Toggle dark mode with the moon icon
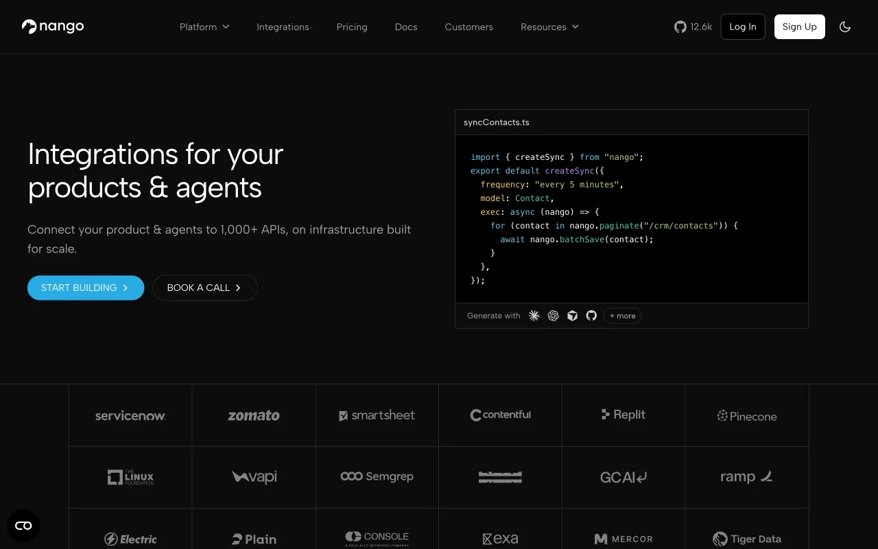 click(x=845, y=27)
